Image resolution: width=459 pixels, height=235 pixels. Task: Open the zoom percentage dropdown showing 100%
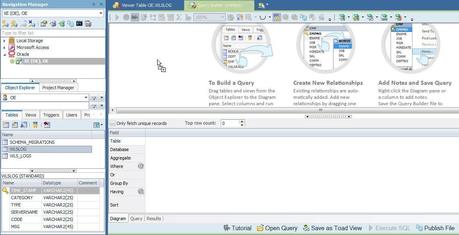(x=222, y=17)
